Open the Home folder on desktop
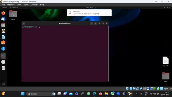The image size is (172, 97). (13, 15)
